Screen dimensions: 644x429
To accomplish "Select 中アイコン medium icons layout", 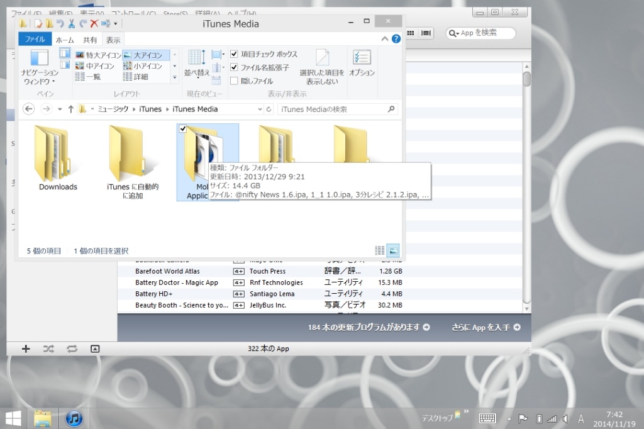I will pyautogui.click(x=96, y=66).
